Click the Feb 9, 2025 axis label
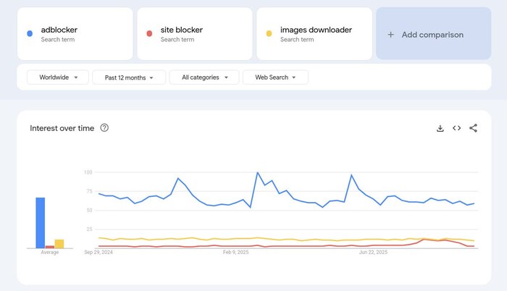The width and height of the screenshot is (507, 291). 235,253
